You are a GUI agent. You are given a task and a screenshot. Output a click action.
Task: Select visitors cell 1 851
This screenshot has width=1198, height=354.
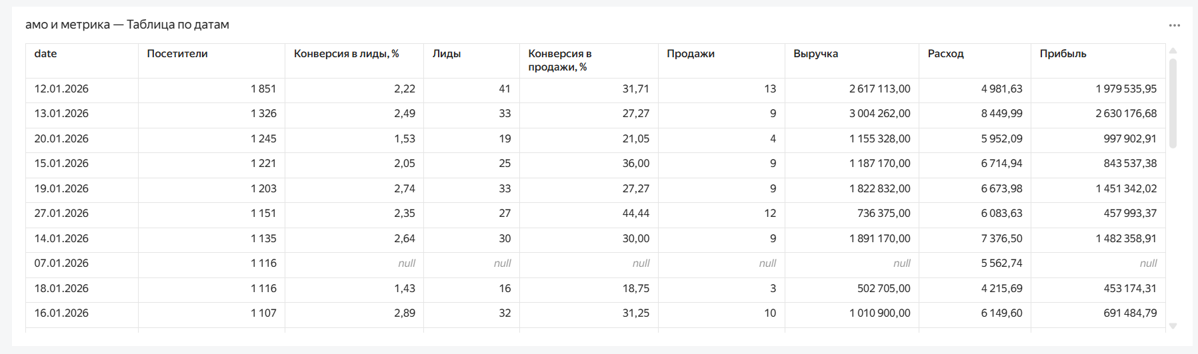point(263,88)
